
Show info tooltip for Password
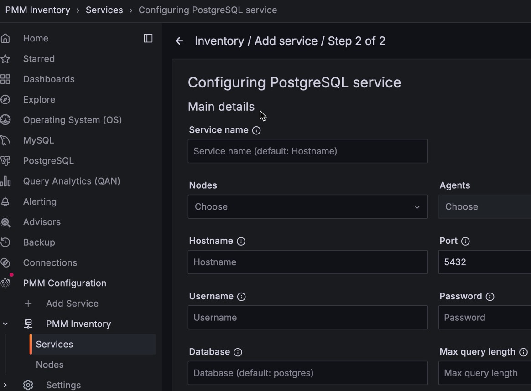point(489,297)
